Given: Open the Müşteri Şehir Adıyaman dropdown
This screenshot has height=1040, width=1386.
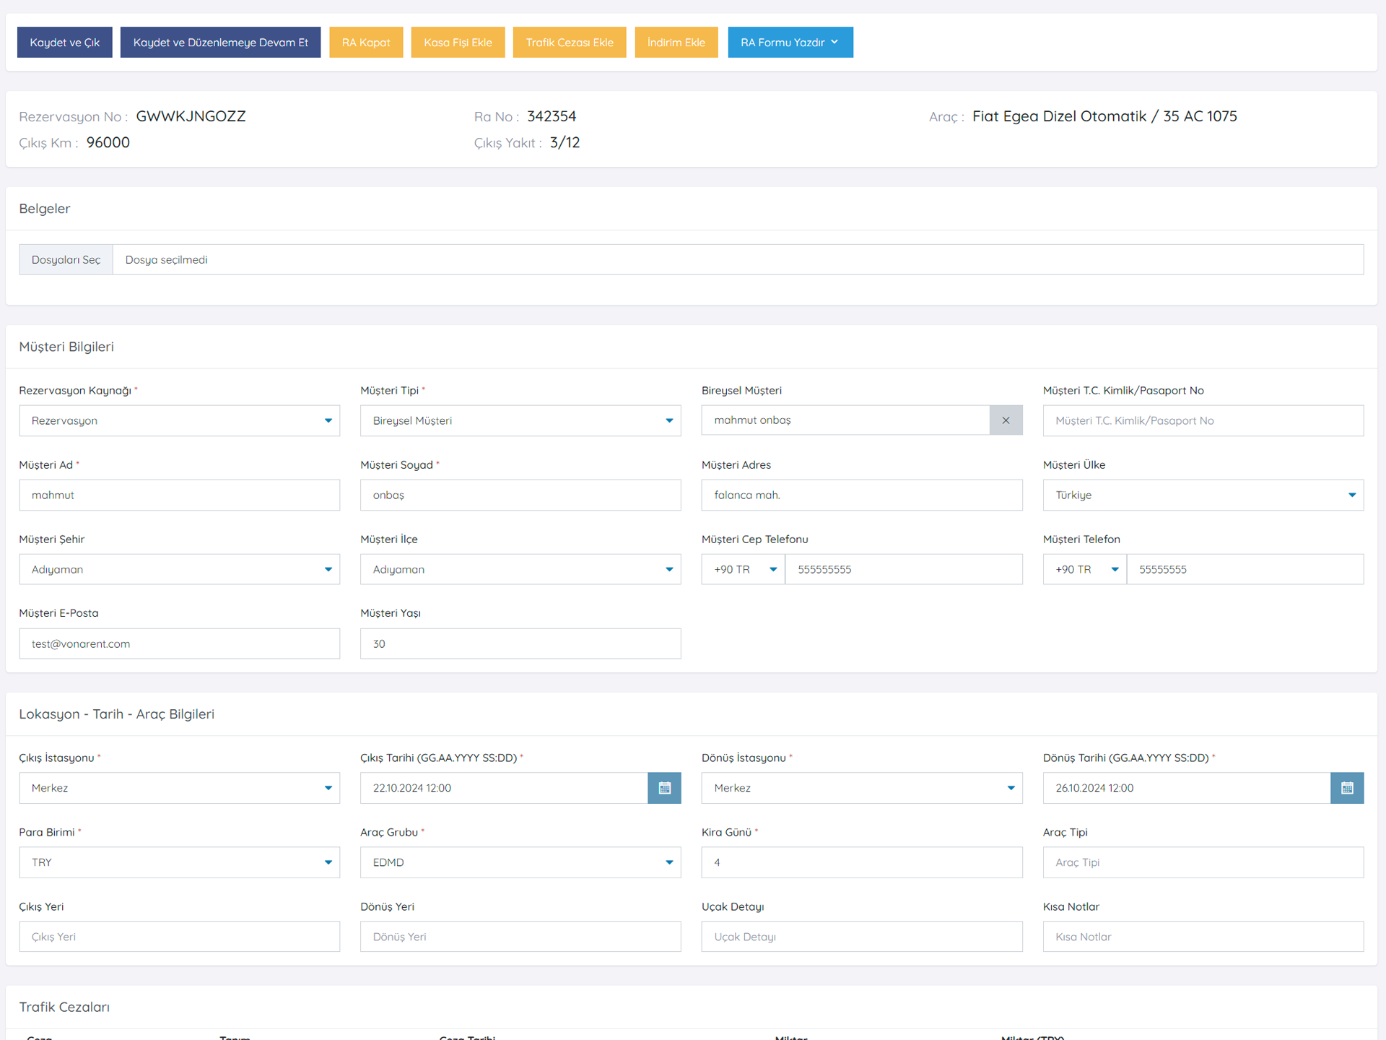Looking at the screenshot, I should coord(179,569).
